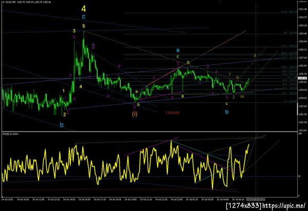The width and height of the screenshot is (308, 211).
Task: Click the red 1154.69 price text label
Action: pyautogui.click(x=172, y=113)
